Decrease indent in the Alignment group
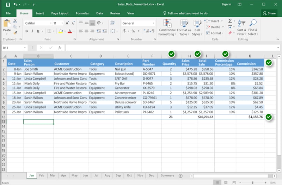The width and height of the screenshot is (282, 185). [99, 31]
